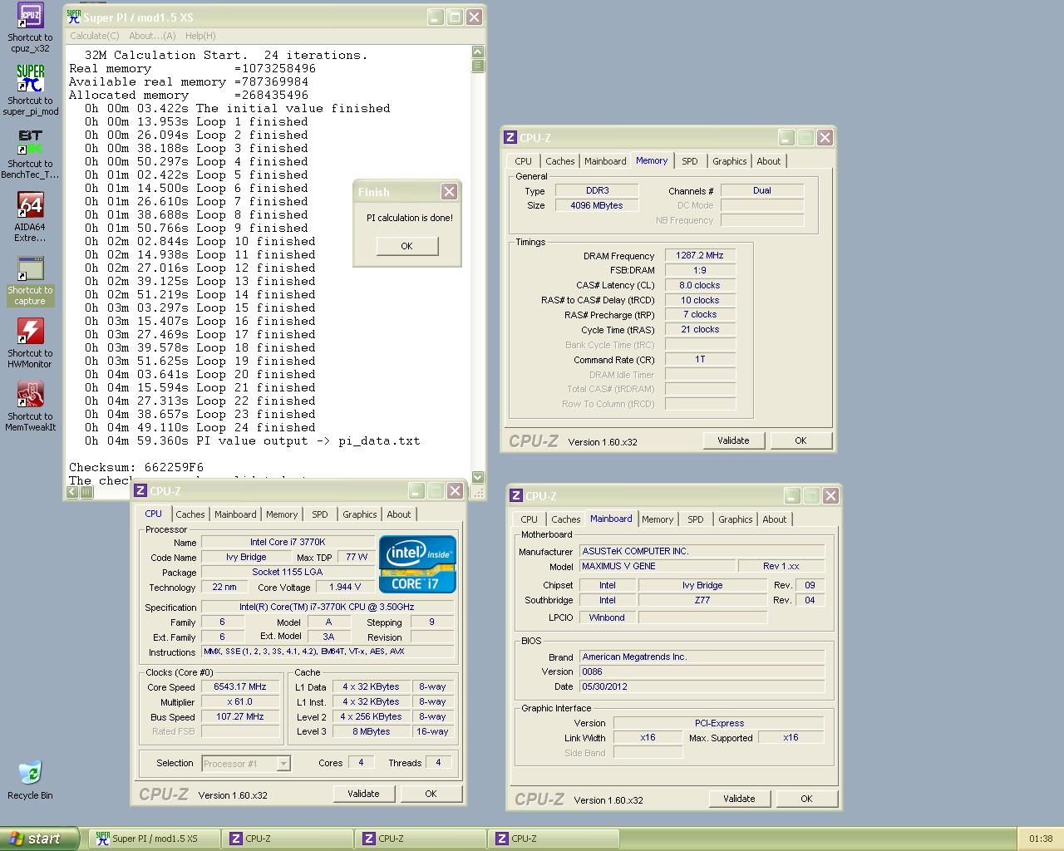Open the Help(H) menu in Super PI
Screen dimensions: 1064x851
(x=200, y=36)
